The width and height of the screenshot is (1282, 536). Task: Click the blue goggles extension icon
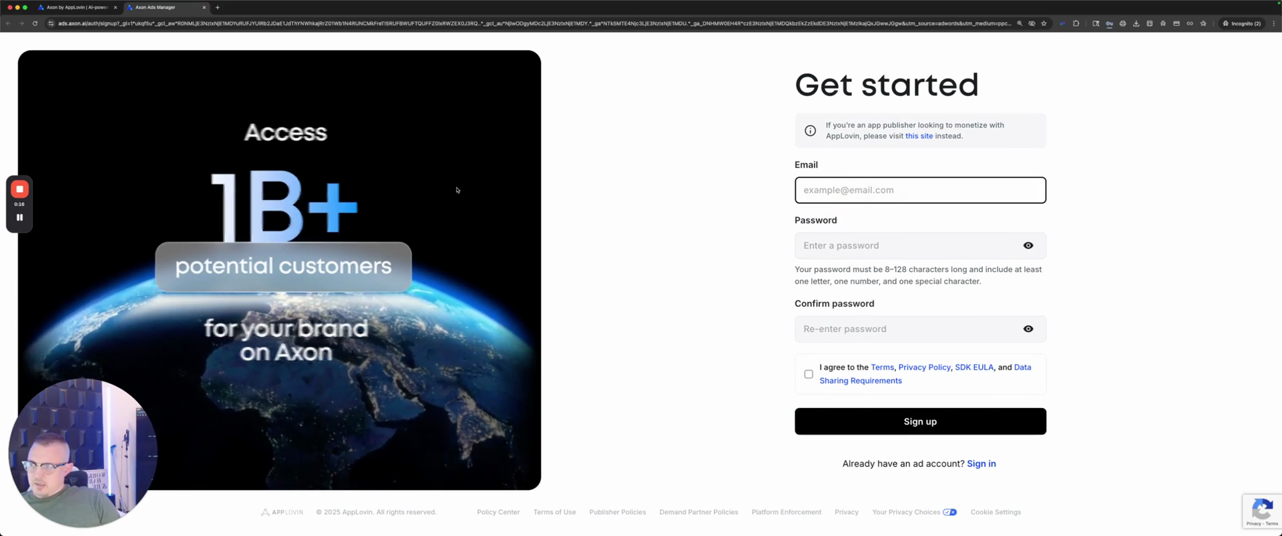click(1109, 23)
